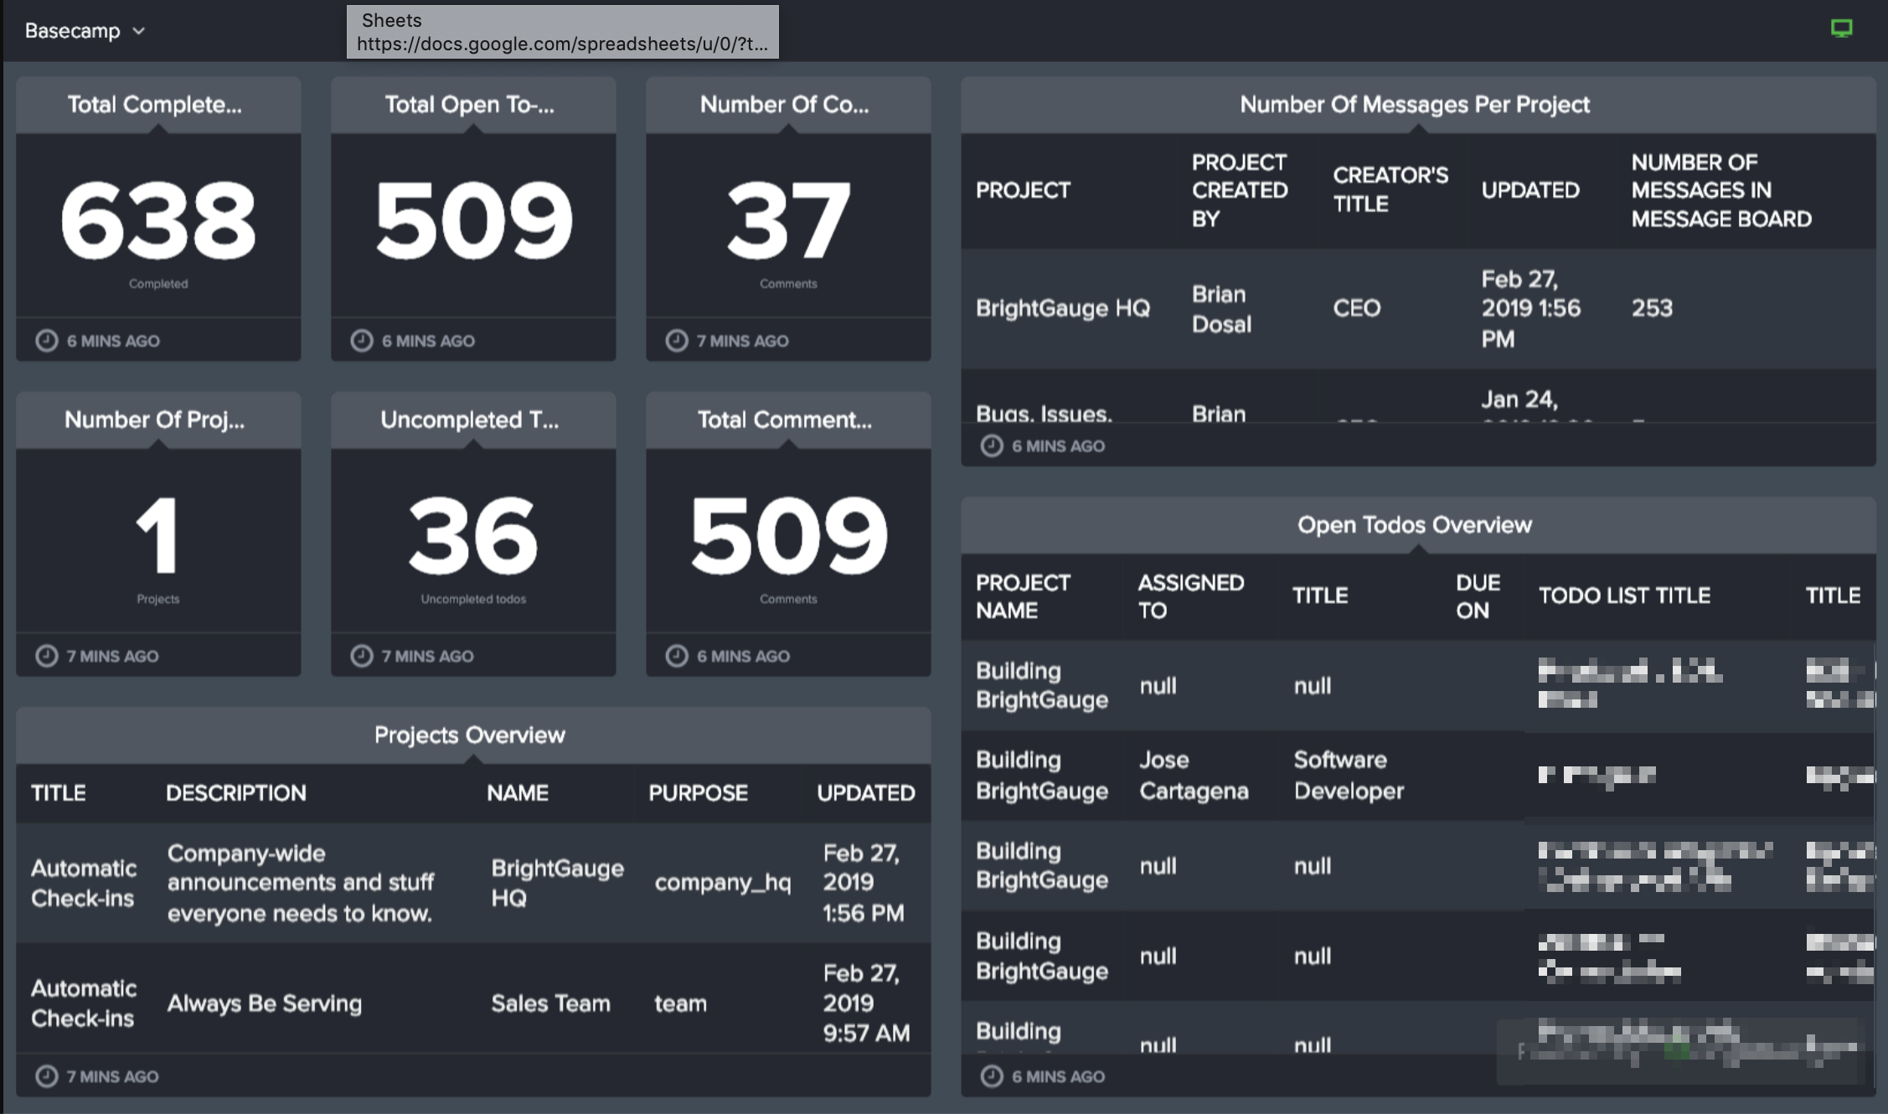Sort by DUE ON column header

point(1478,596)
